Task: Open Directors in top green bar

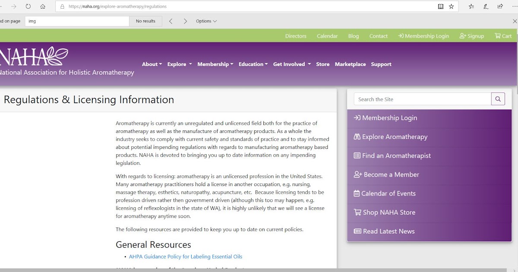Action: tap(296, 36)
